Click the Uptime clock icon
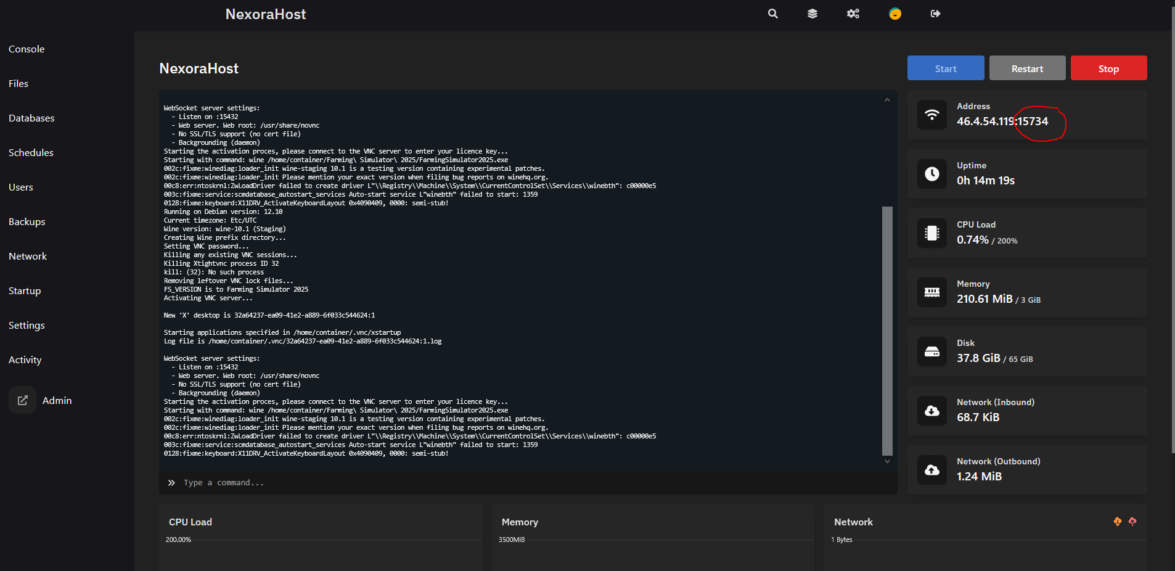This screenshot has width=1175, height=571. coord(932,174)
